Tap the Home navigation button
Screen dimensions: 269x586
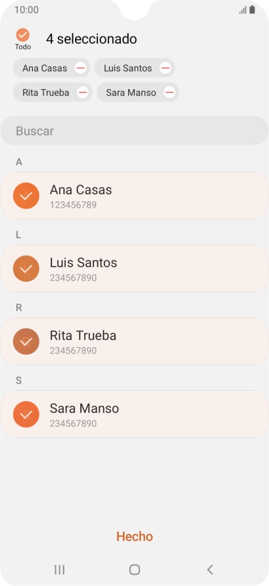tap(134, 570)
